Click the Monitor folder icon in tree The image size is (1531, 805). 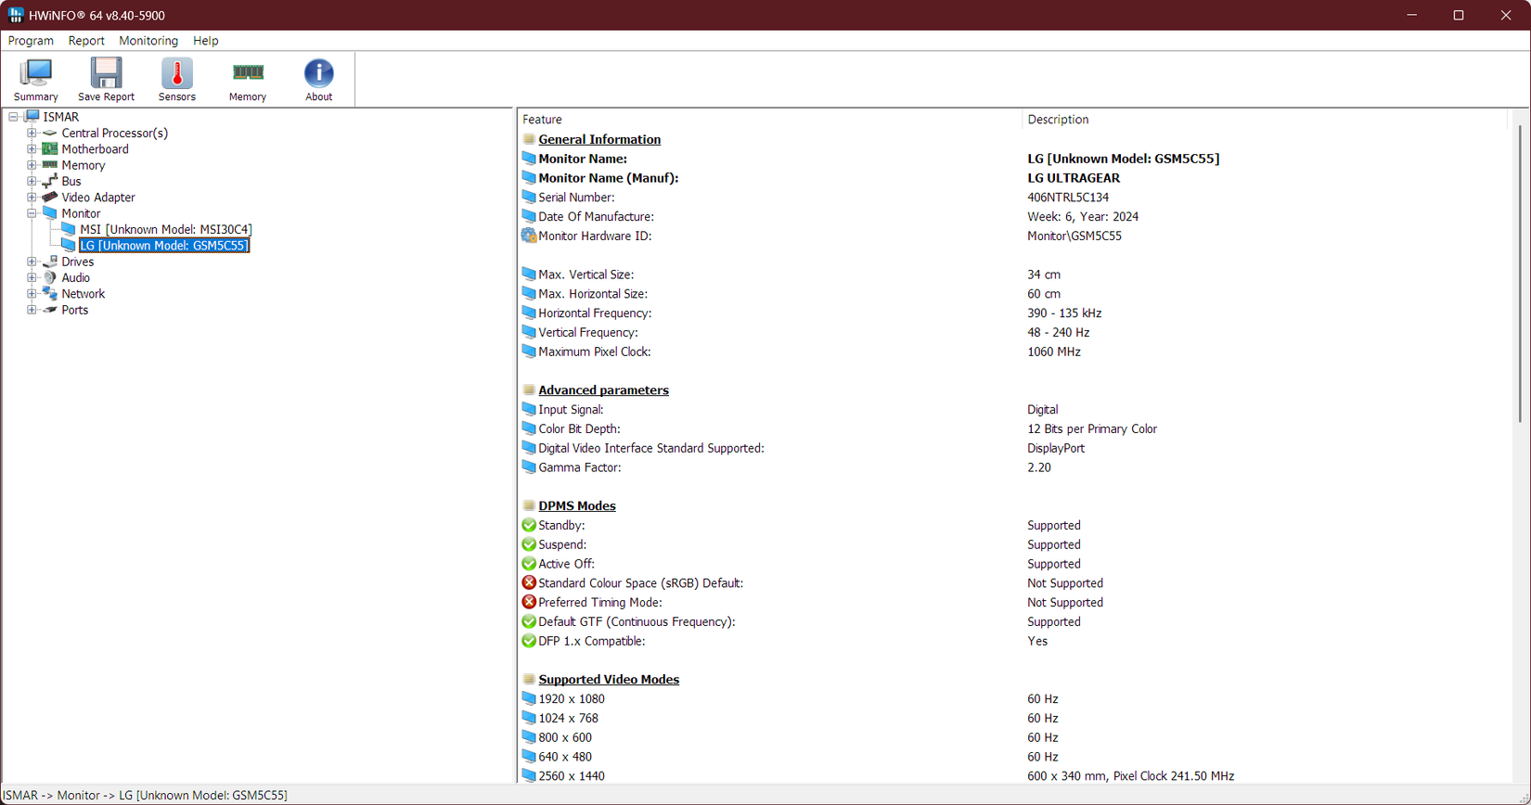pos(50,213)
